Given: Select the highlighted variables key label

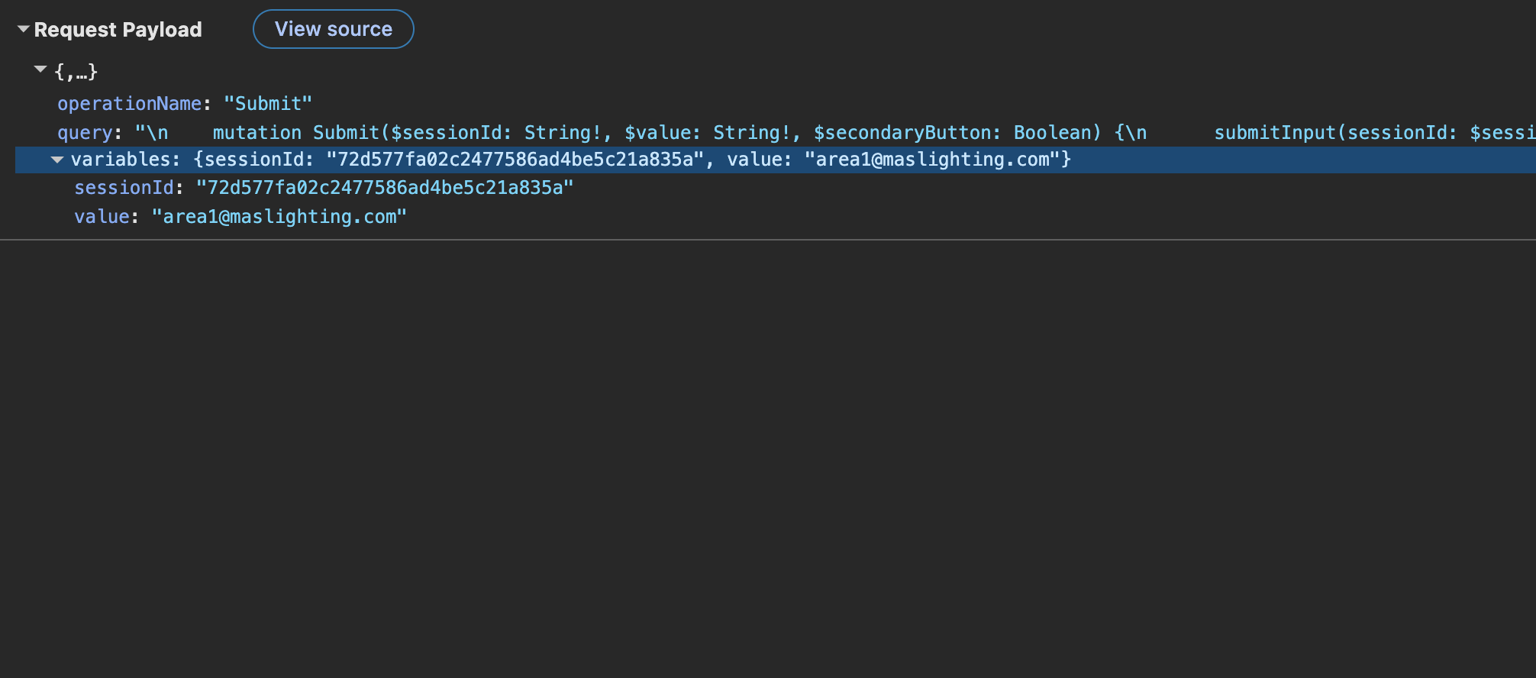Looking at the screenshot, I should tap(121, 160).
